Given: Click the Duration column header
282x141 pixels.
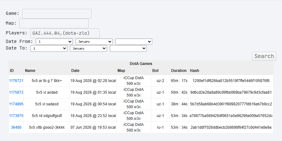Looking at the screenshot, I should point(179,71).
